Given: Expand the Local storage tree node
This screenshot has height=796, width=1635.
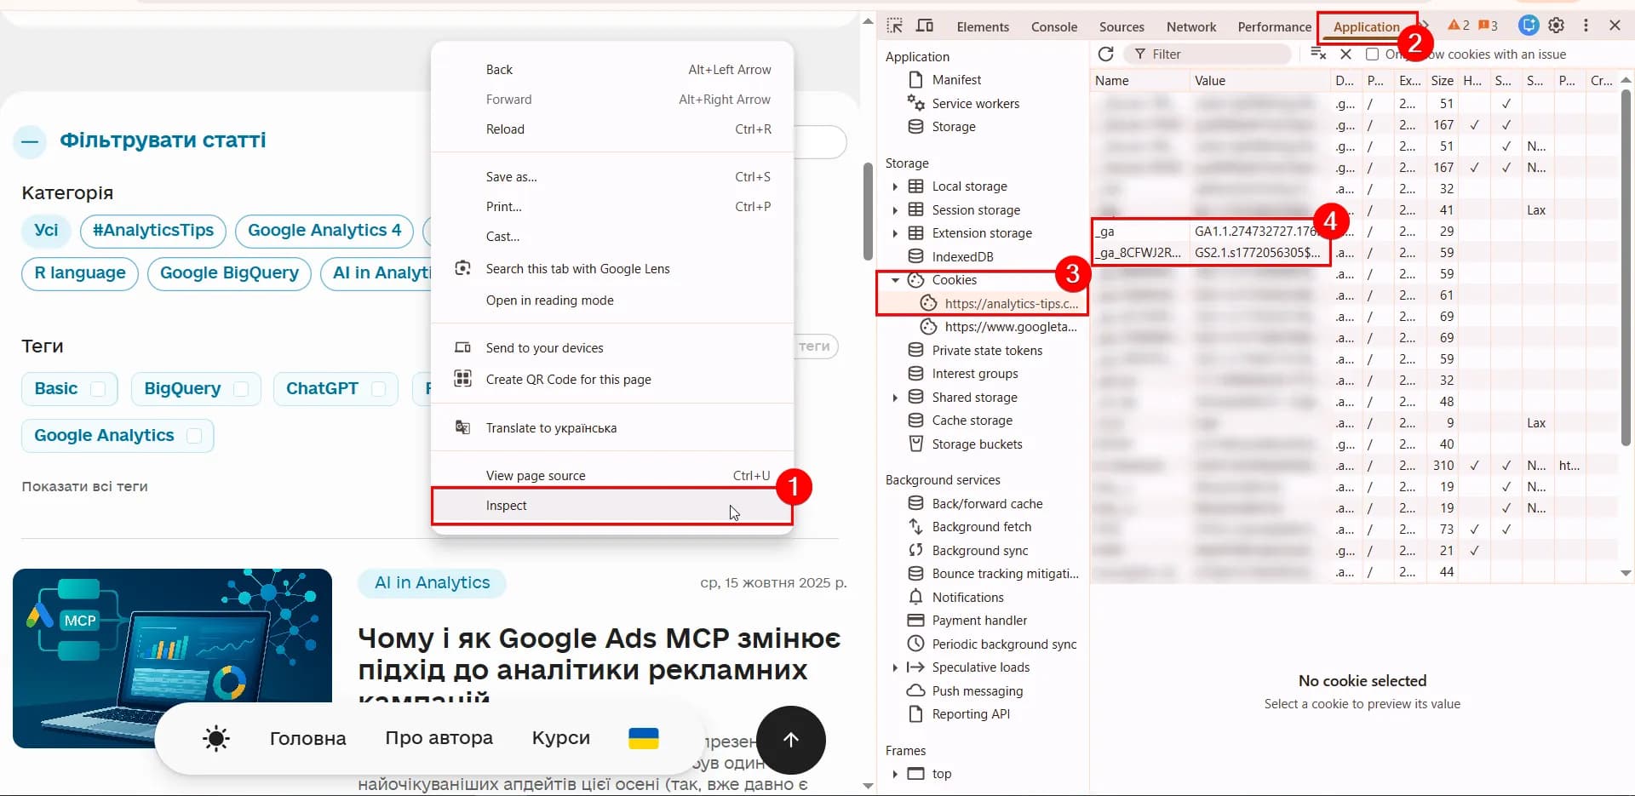Looking at the screenshot, I should click(895, 186).
